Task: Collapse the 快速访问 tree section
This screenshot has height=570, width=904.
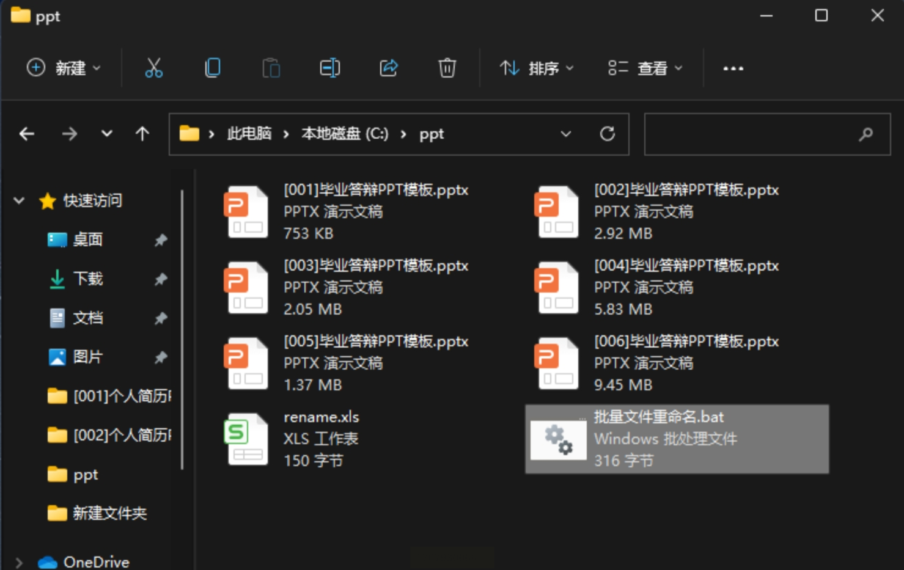Action: [x=19, y=200]
